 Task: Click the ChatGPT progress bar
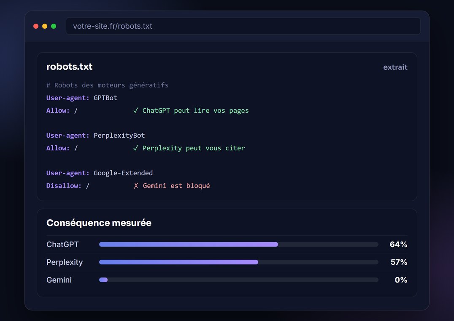pos(238,245)
